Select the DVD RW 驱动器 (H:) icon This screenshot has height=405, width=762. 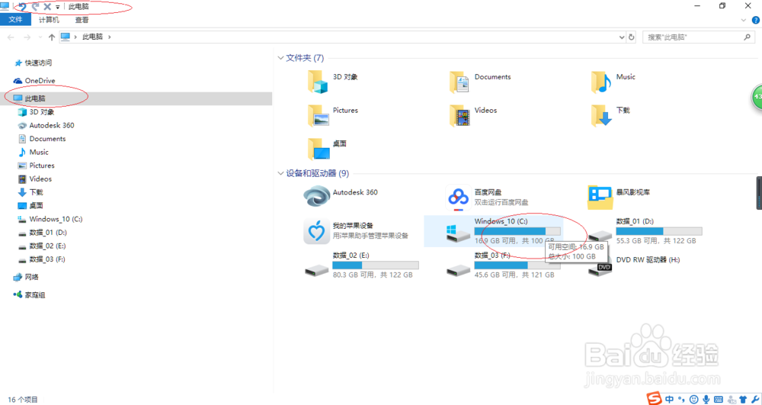point(600,269)
